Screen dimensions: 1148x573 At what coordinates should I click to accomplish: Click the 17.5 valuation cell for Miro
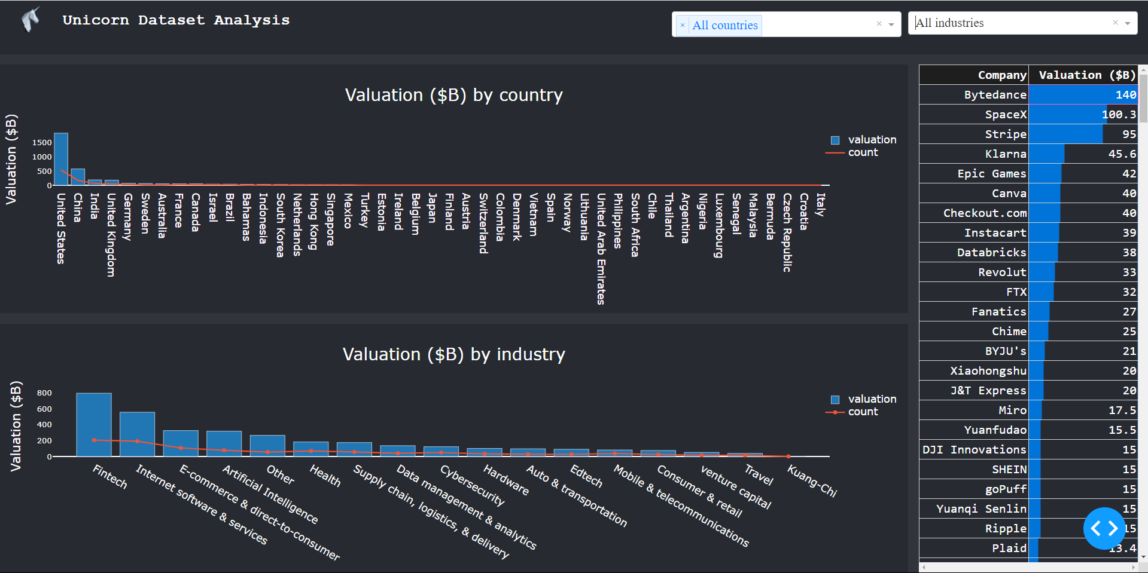1083,410
